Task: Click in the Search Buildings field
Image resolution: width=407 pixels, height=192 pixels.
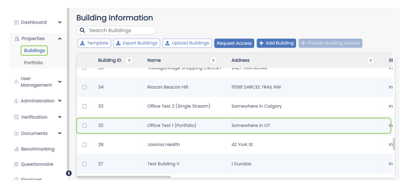Action: (116, 31)
